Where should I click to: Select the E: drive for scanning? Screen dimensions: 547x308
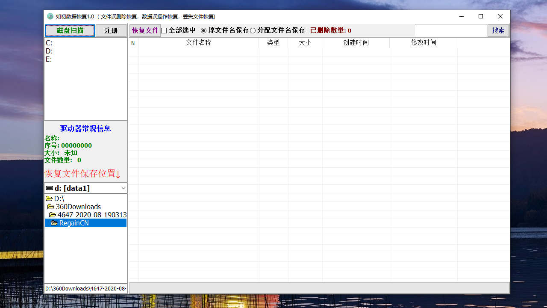[49, 59]
